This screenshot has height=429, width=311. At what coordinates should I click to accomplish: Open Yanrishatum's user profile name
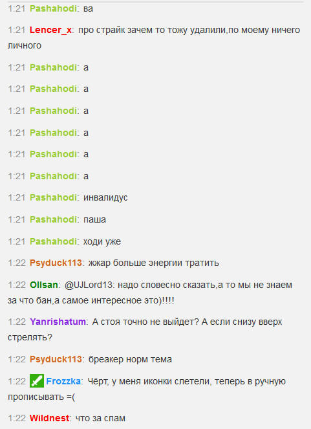click(58, 322)
